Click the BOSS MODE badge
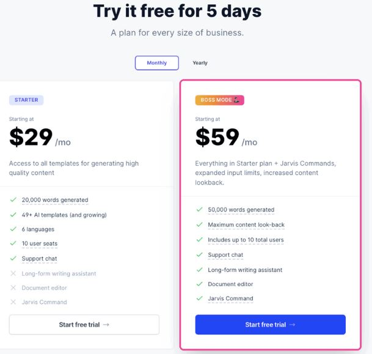Image resolution: width=372 pixels, height=354 pixels. click(219, 100)
